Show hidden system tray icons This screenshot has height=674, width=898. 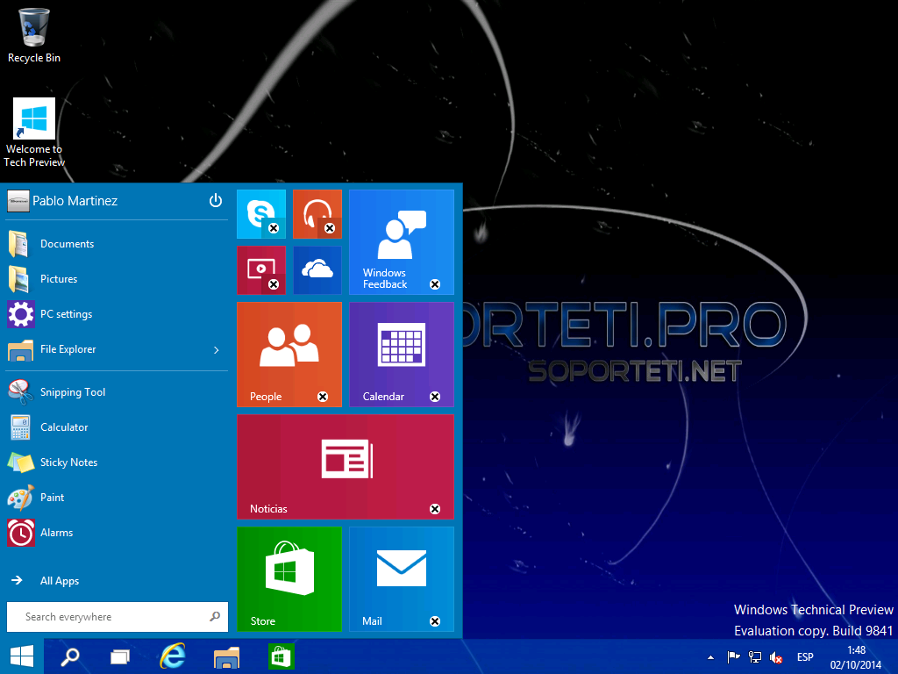709,656
